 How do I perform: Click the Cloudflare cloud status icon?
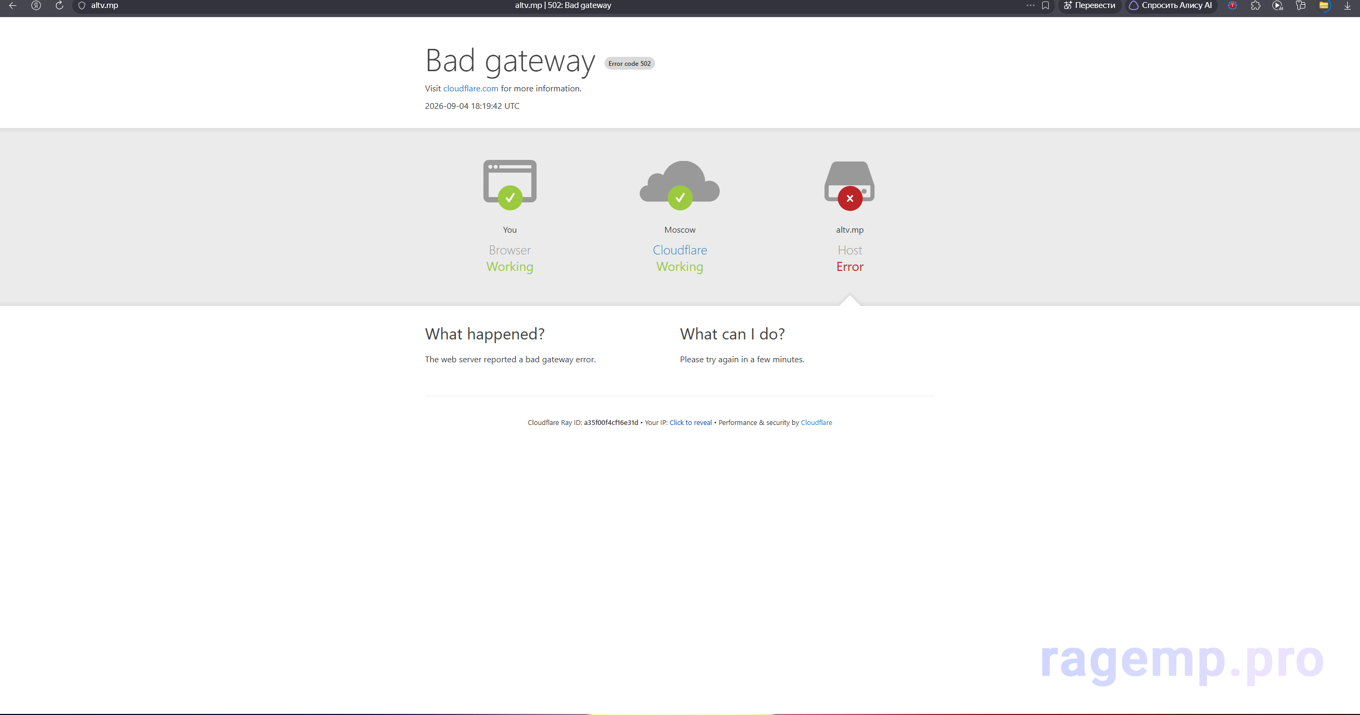click(x=680, y=185)
